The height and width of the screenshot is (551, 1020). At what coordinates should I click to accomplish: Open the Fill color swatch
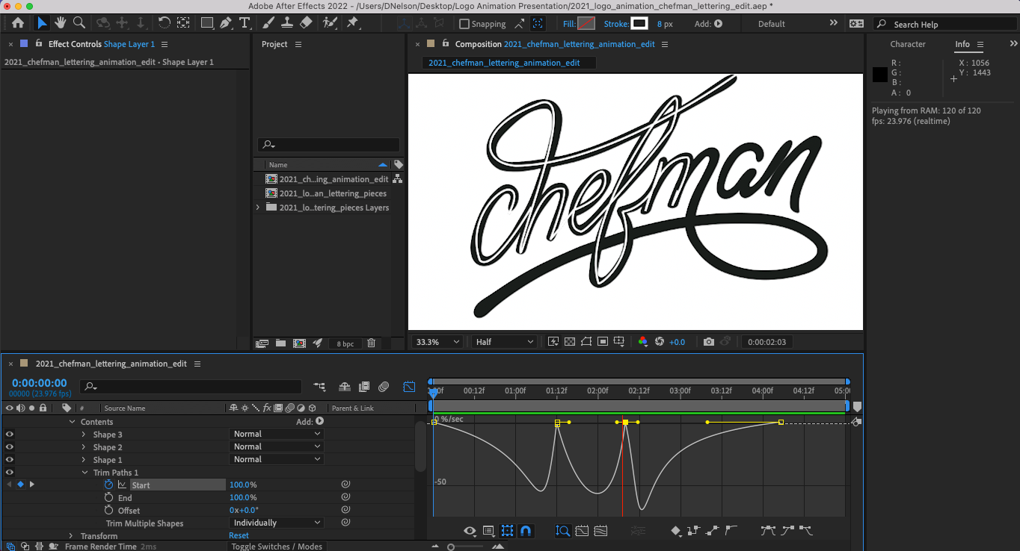coord(587,24)
